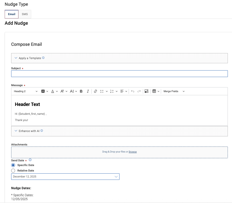Open the font size dropdown arrow
232x203 pixels.
(x=76, y=91)
